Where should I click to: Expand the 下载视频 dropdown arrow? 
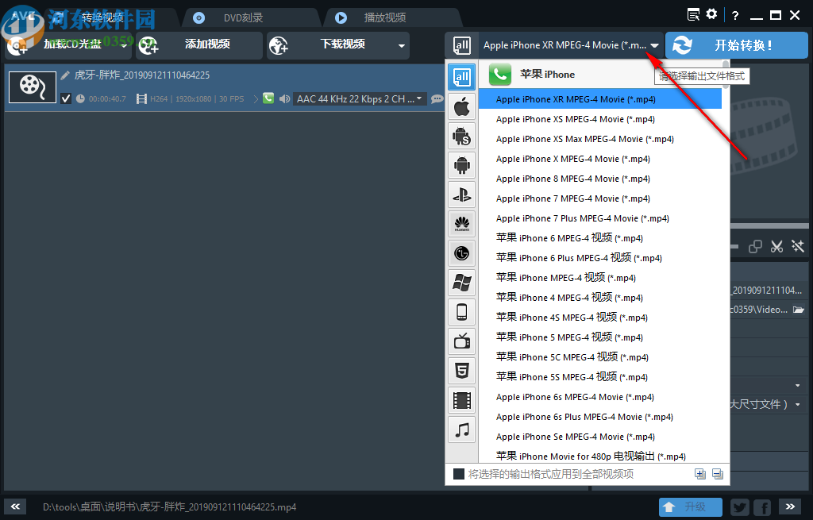point(400,45)
